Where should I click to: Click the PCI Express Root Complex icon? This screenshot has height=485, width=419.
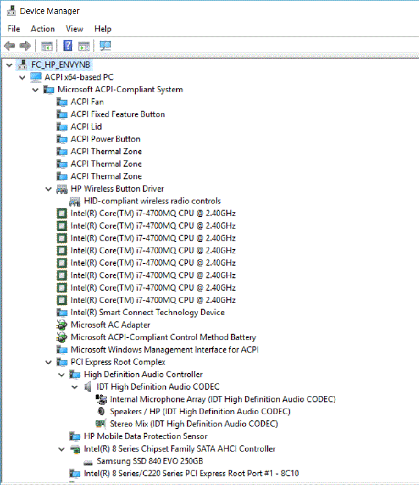click(x=62, y=362)
